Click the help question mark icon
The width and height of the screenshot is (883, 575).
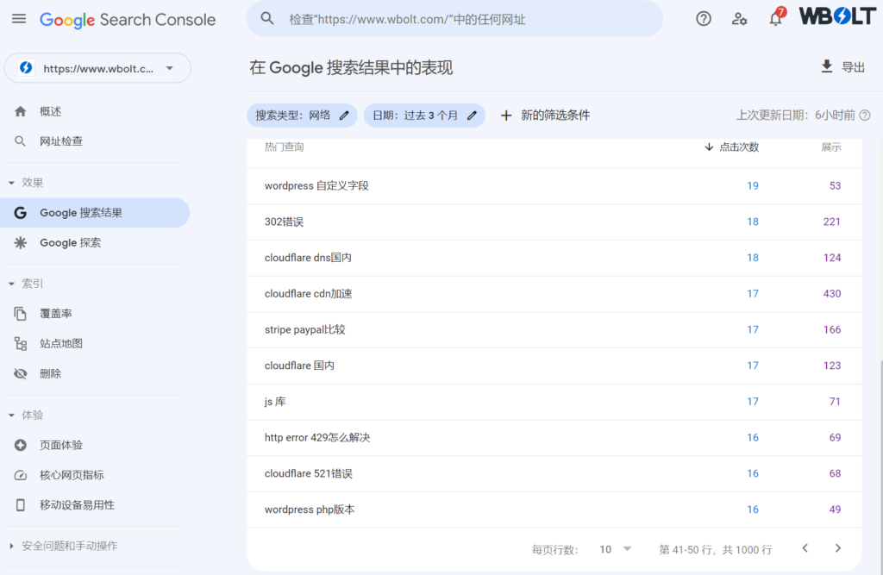(x=704, y=19)
